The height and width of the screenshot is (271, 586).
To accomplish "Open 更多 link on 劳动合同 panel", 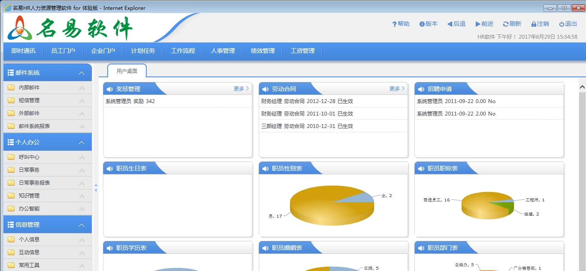I will [395, 88].
